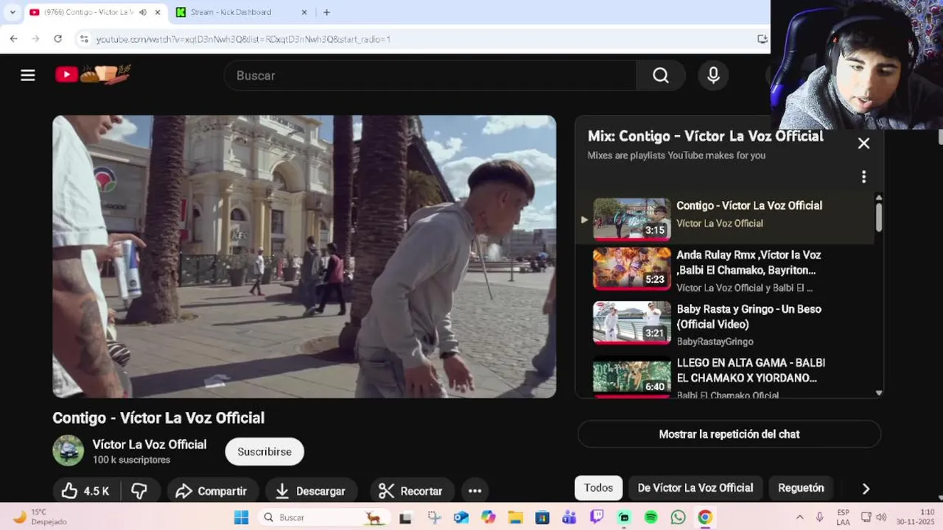Go forward with the browser forward arrow

[35, 39]
